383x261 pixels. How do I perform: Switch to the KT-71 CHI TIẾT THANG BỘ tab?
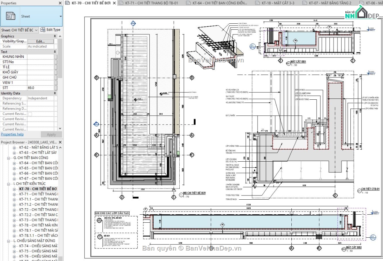151,3
